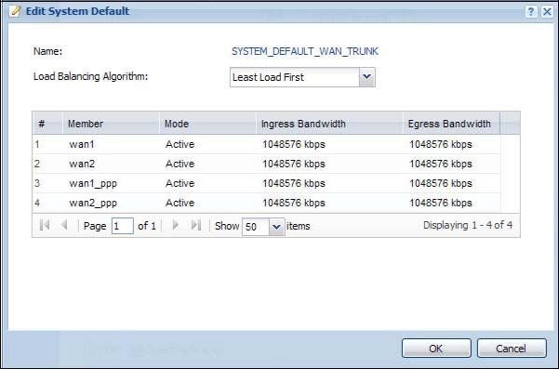Click Active mode cell for wan2

point(207,164)
